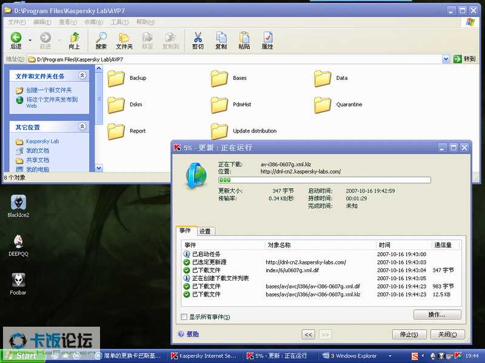Click the Stop (停止) button

point(409,335)
